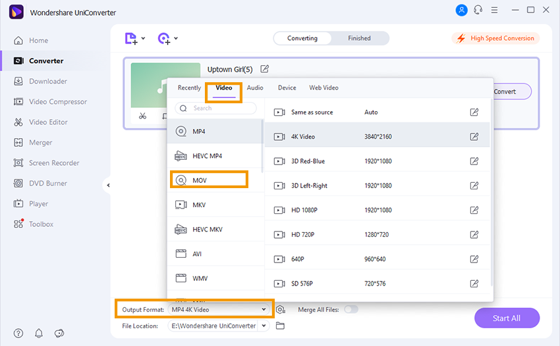Open the user account profile icon

coord(461,10)
